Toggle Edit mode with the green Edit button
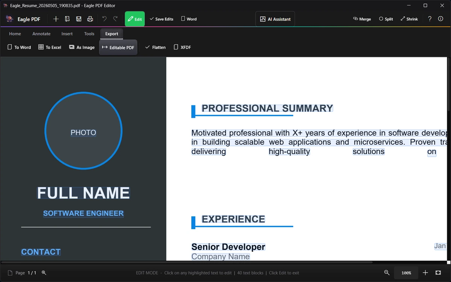Image resolution: width=451 pixels, height=282 pixels. click(135, 19)
